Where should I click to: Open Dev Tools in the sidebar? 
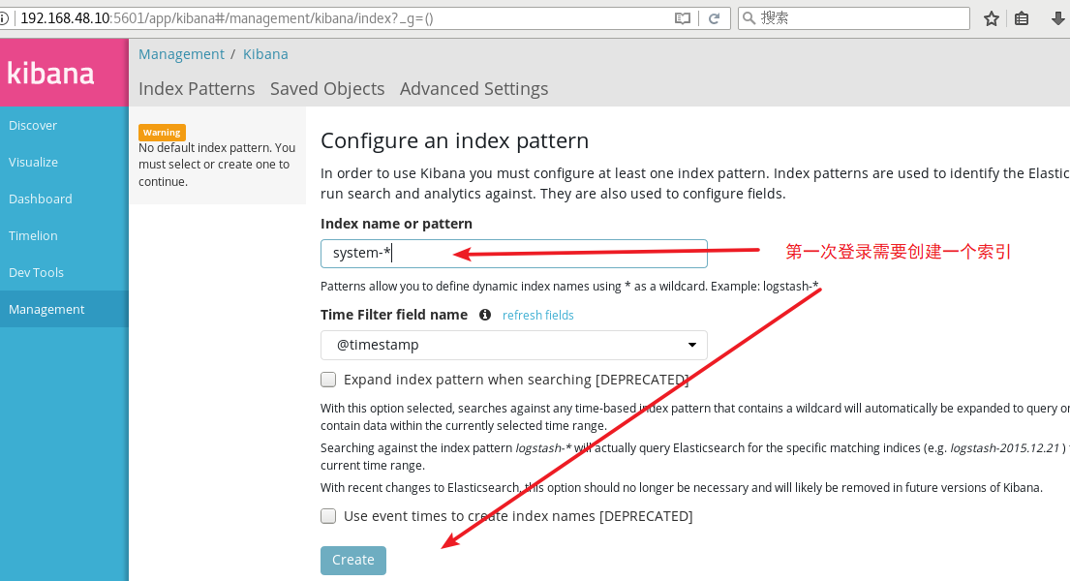coord(64,272)
